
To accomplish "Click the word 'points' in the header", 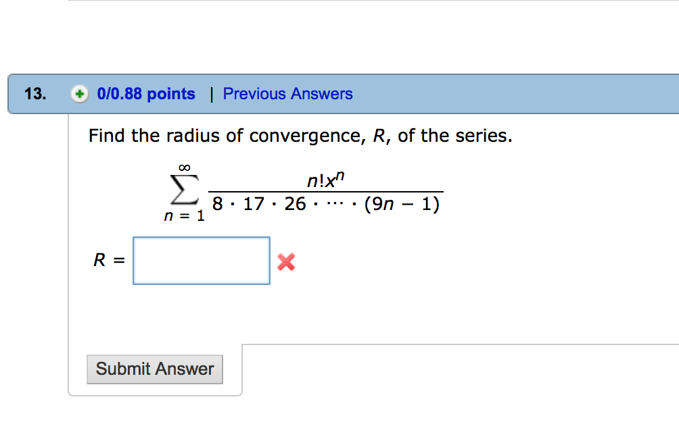I will coord(171,95).
